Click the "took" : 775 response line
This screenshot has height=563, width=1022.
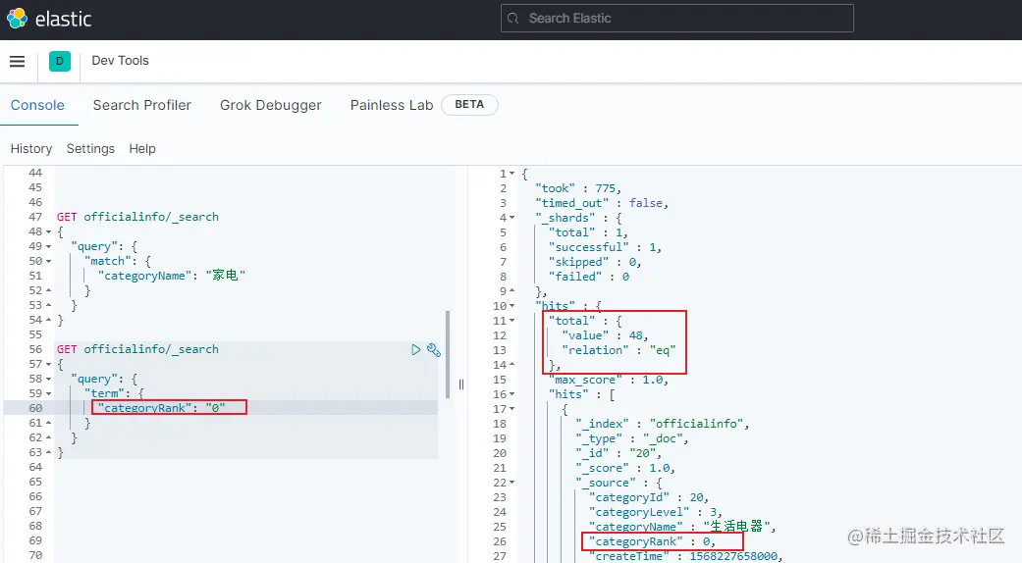click(x=578, y=188)
